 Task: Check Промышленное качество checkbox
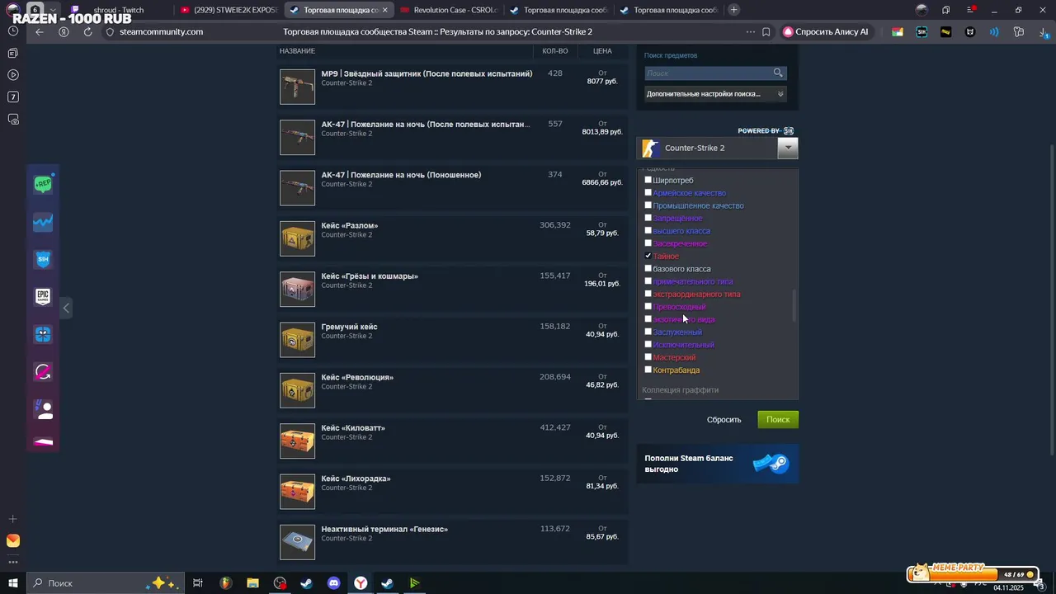(648, 205)
